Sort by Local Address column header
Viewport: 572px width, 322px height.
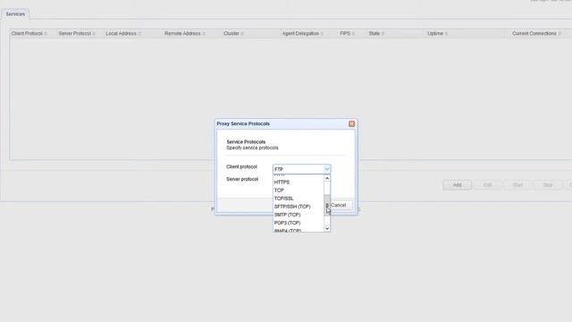tap(123, 33)
